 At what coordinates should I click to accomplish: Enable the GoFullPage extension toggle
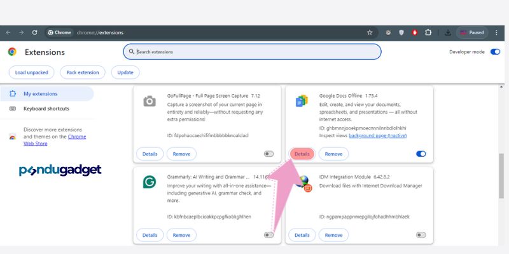coord(268,154)
